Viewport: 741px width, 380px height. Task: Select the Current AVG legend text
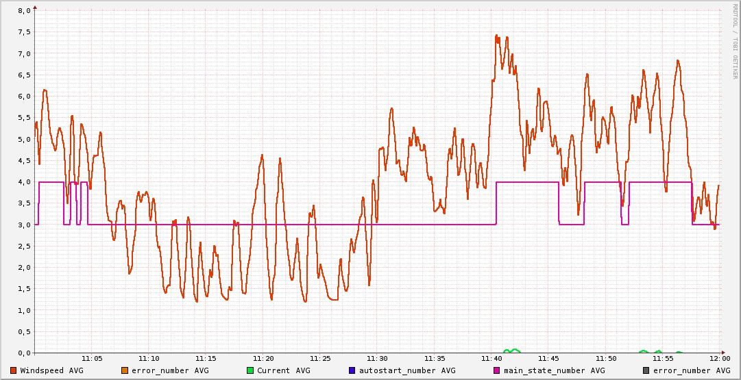[283, 370]
